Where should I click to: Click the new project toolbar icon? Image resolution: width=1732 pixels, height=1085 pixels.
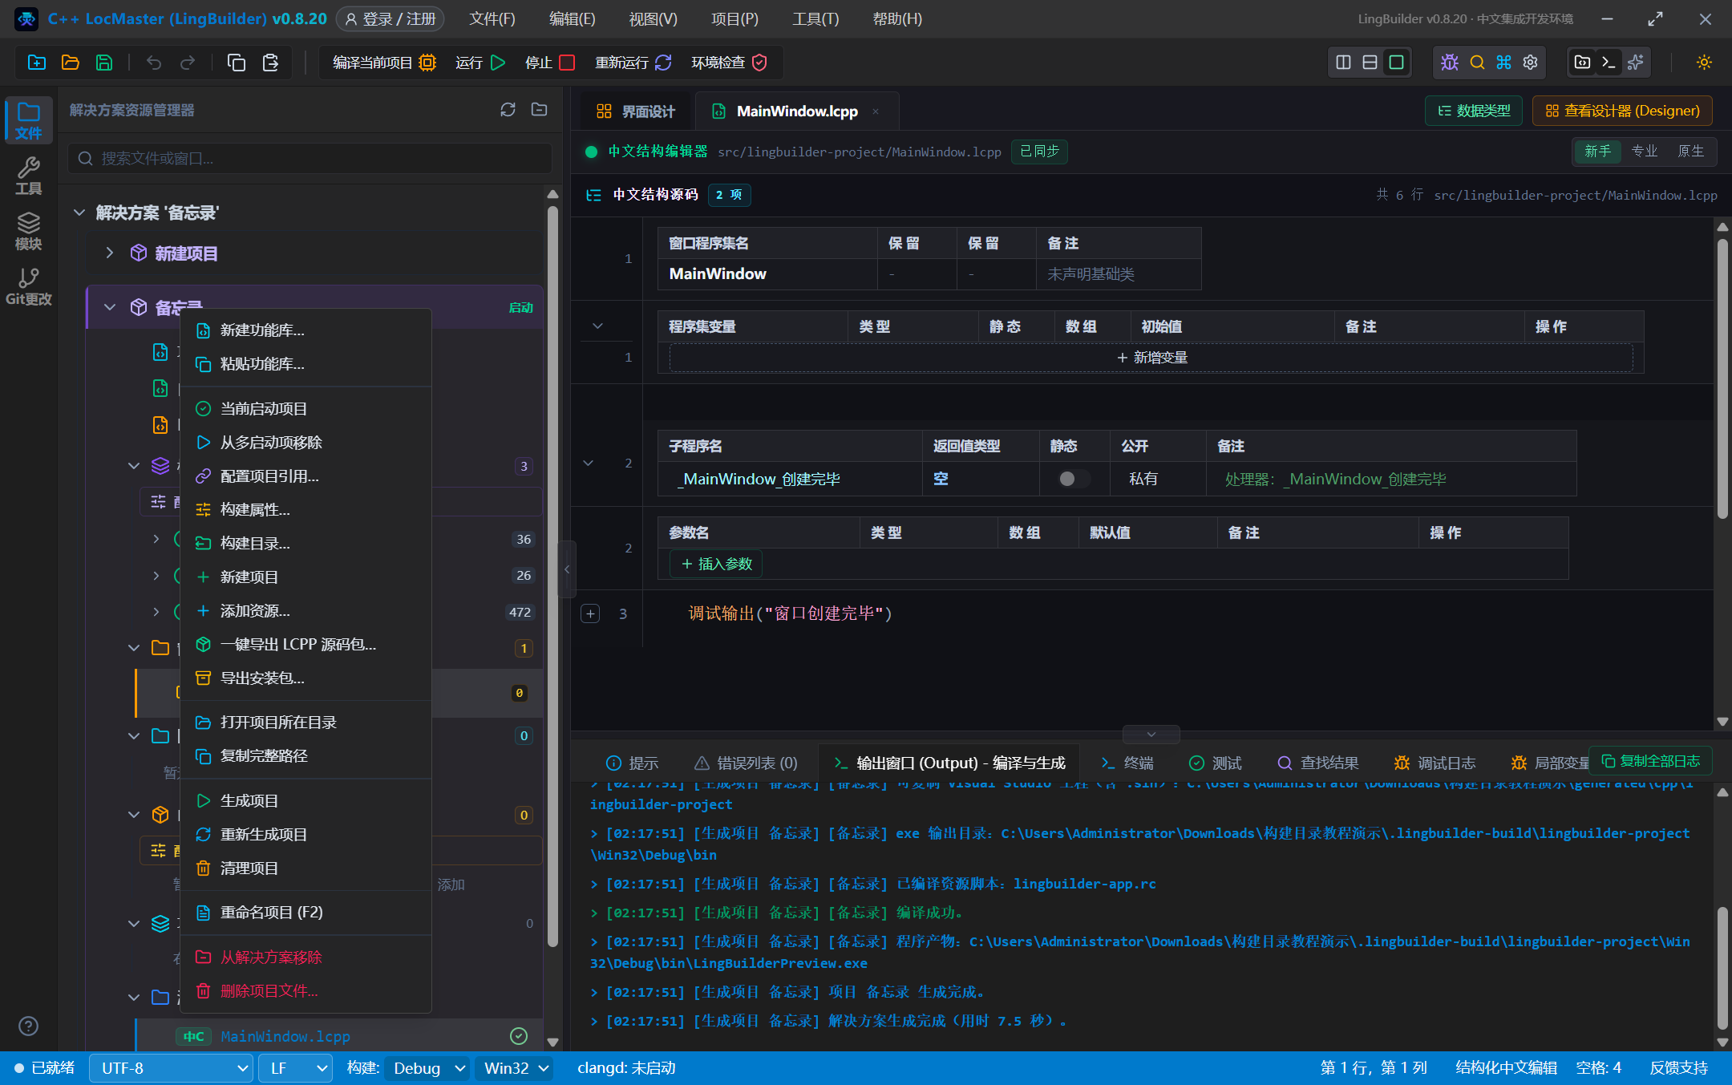click(37, 63)
